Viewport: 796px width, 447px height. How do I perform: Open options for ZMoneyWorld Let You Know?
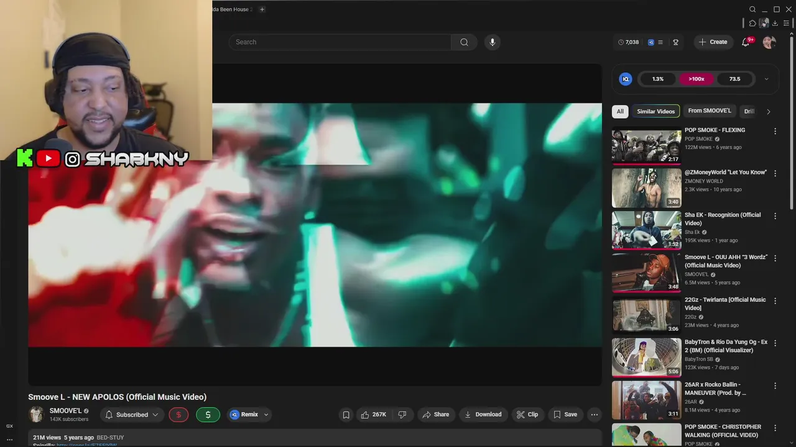[775, 173]
